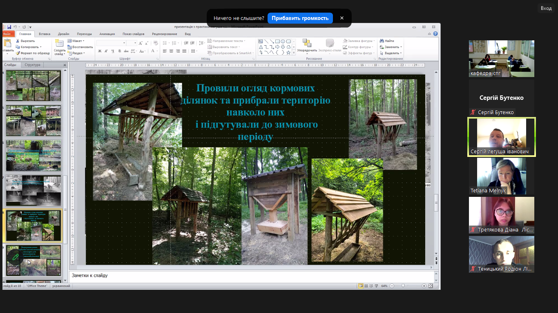Click Найти (Find) binoculars button

[x=387, y=41]
